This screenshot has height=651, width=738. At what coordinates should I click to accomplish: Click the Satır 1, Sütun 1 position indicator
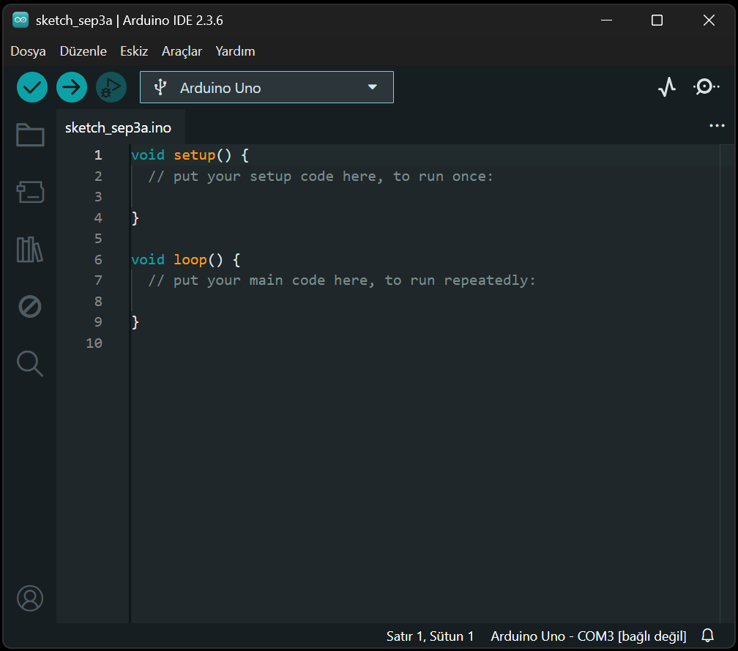click(429, 636)
